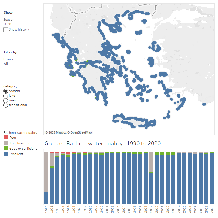Image resolution: width=218 pixels, height=218 pixels.
Task: Click the red Poor legend swatch
Action: click(6, 137)
